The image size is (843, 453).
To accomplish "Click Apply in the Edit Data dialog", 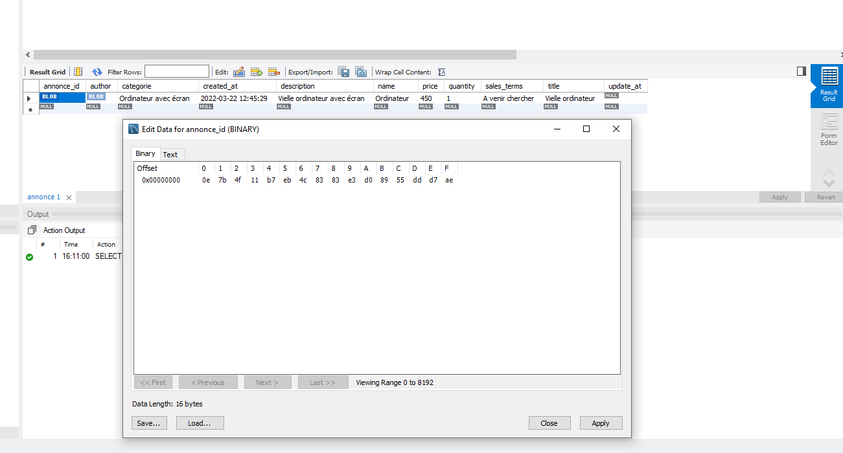I will tap(601, 423).
